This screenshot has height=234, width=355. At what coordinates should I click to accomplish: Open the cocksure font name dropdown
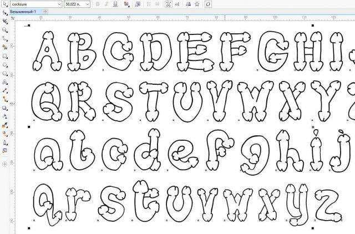point(58,4)
